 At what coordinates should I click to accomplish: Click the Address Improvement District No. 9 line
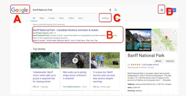(149, 84)
